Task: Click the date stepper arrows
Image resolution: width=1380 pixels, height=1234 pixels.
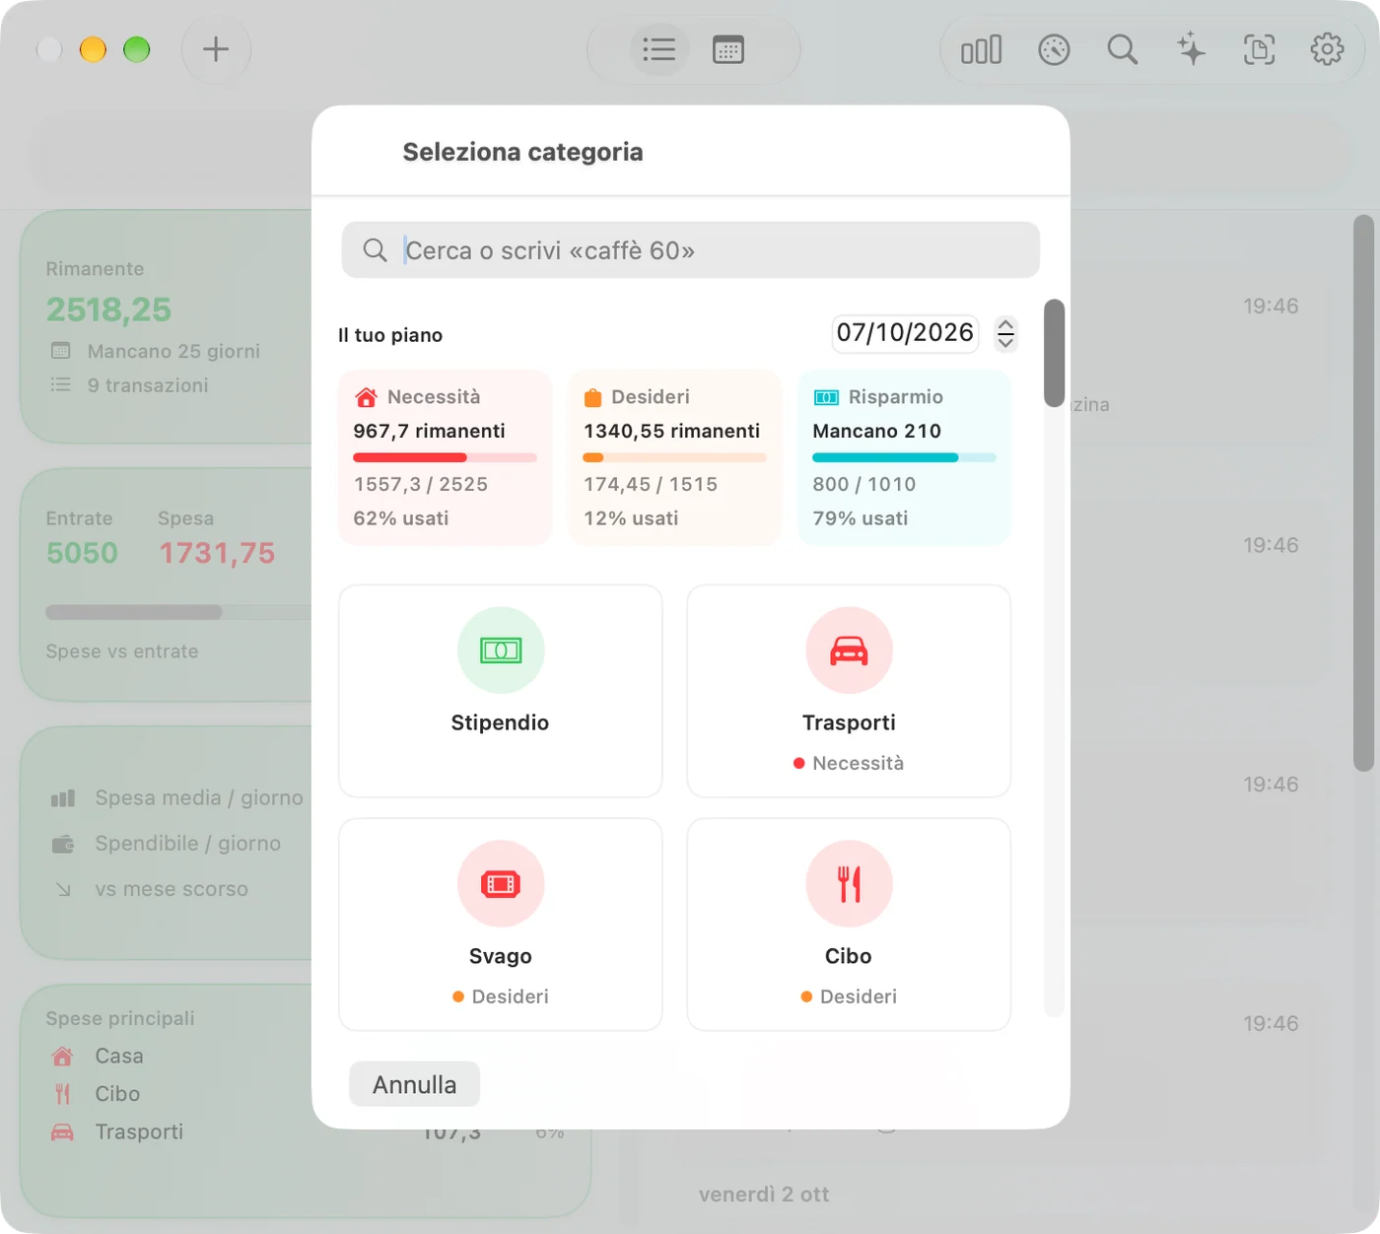Action: click(1005, 333)
